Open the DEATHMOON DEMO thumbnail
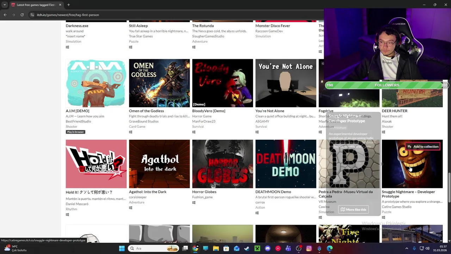 (x=286, y=164)
